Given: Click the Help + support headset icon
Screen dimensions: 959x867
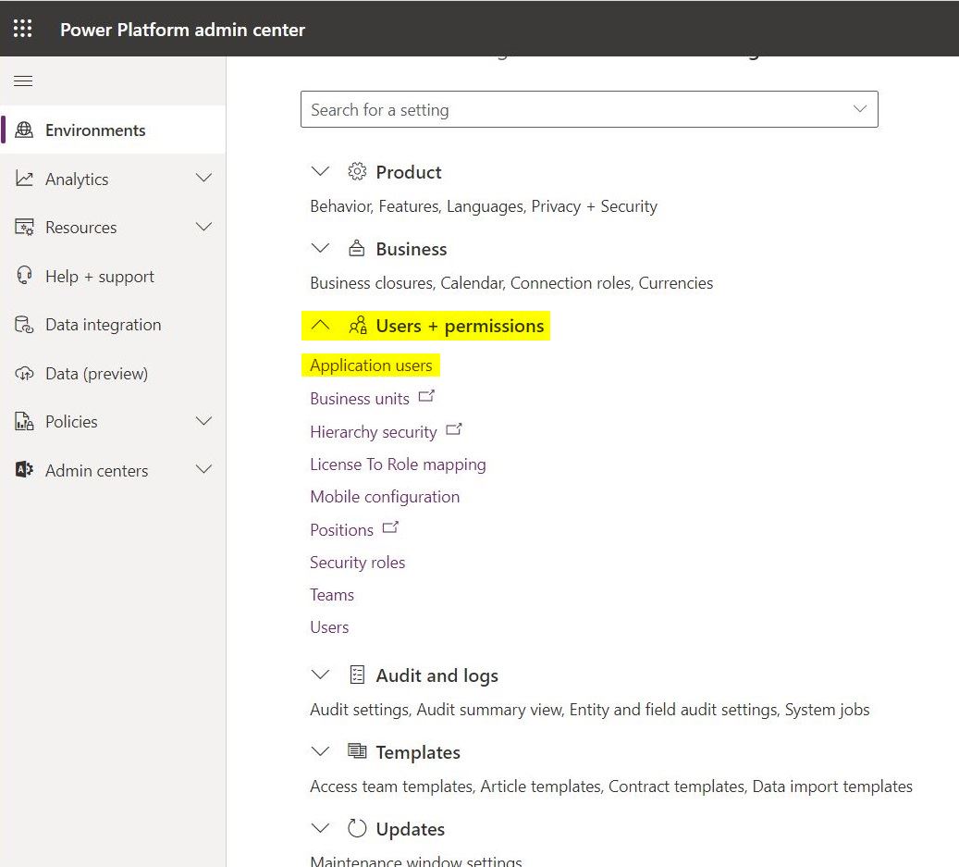Looking at the screenshot, I should coord(24,276).
